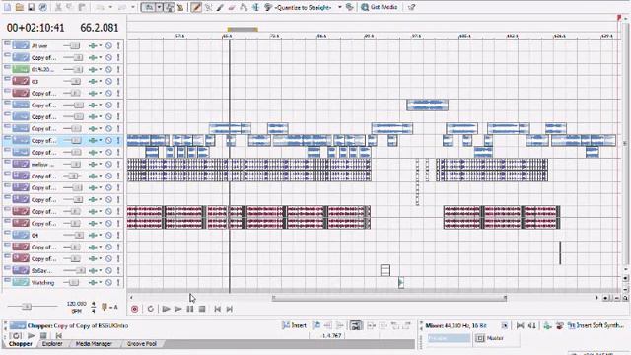Switch to the Chopper tab
The image size is (631, 355).
(20, 344)
